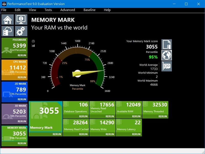Open the cloud baseline database icon
This screenshot has width=205, height=154.
pyautogui.click(x=8, y=31)
